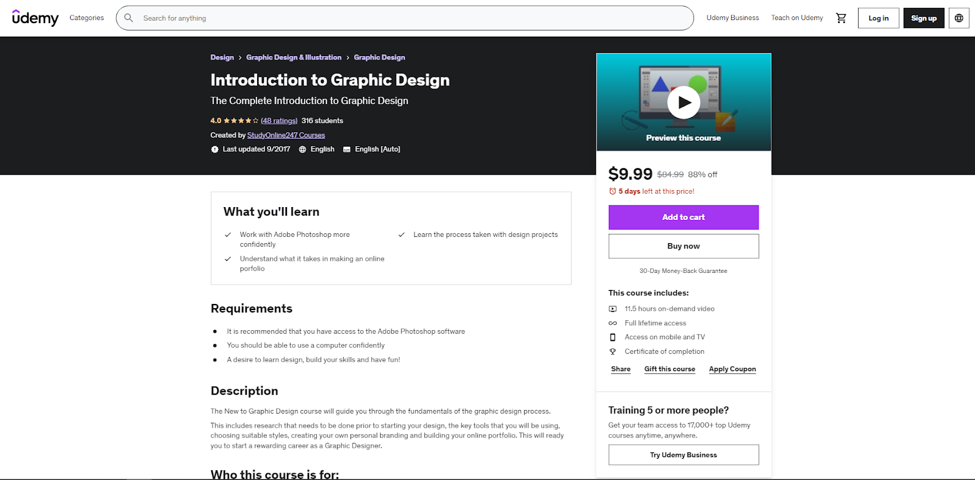Click the Requirements heading
Screen dimensions: 975x480
252,309
